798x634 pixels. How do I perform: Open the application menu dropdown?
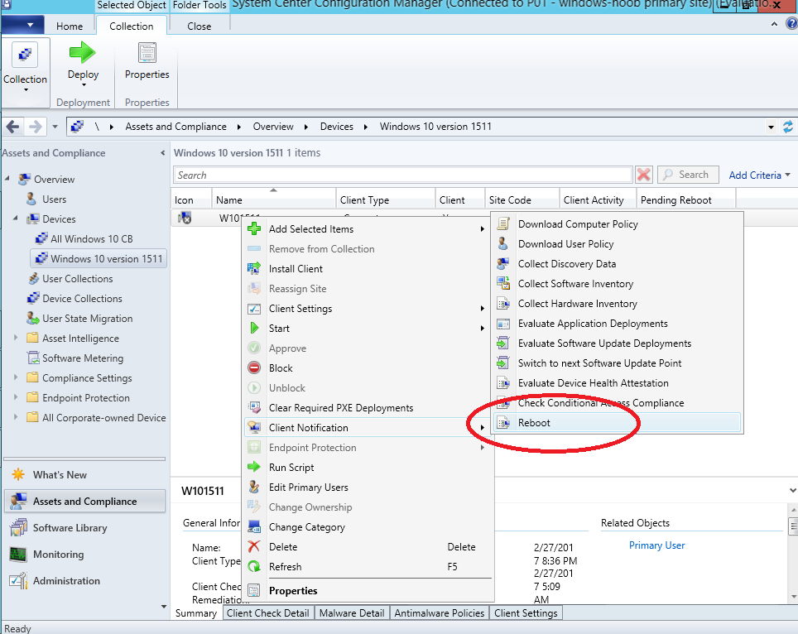(x=22, y=25)
